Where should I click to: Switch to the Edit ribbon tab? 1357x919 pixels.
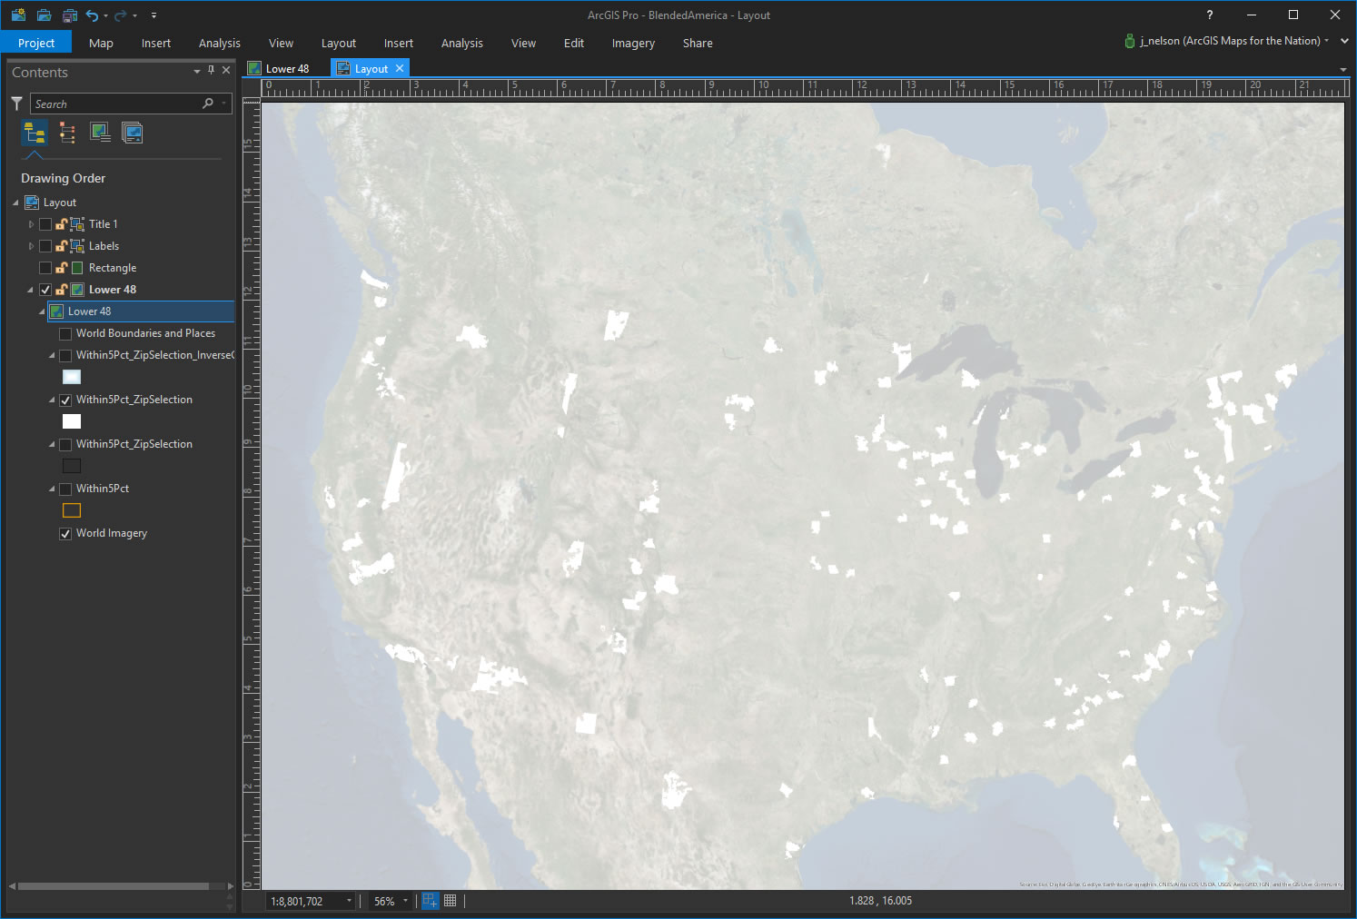click(x=574, y=43)
